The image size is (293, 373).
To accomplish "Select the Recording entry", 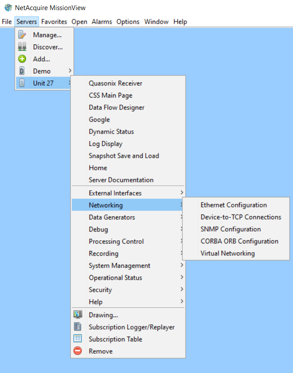I will tap(127, 253).
